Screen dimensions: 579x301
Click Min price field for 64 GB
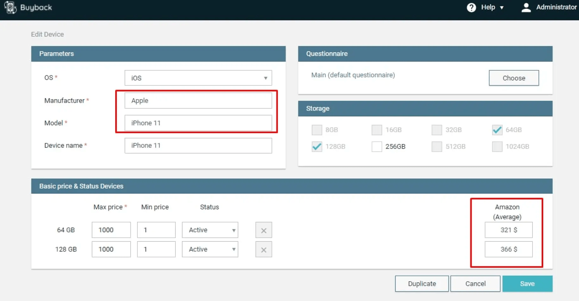point(156,230)
